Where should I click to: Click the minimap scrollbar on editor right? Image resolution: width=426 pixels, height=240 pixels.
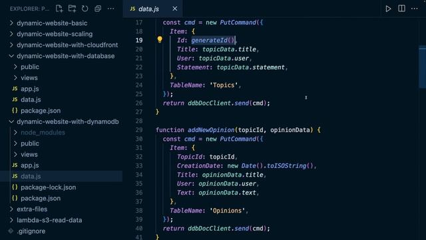(x=422, y=67)
